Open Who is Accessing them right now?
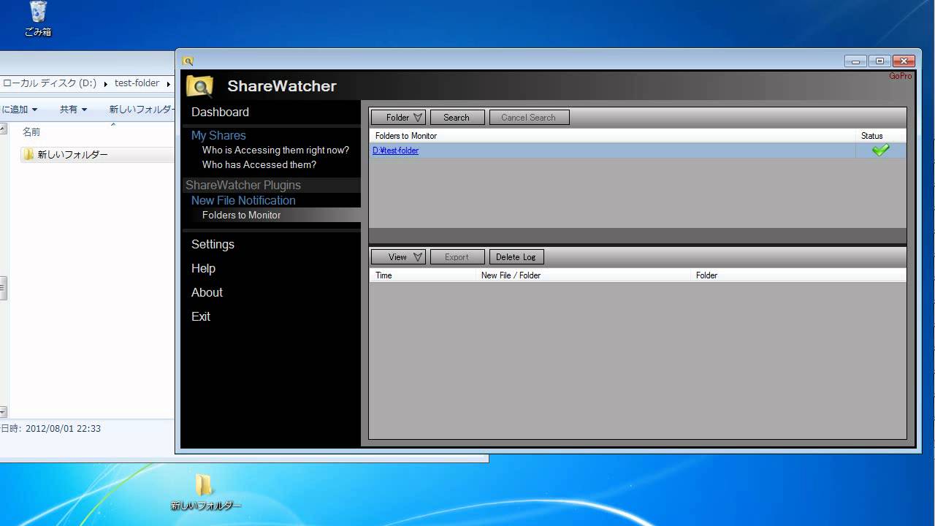The height and width of the screenshot is (526, 935). [275, 150]
